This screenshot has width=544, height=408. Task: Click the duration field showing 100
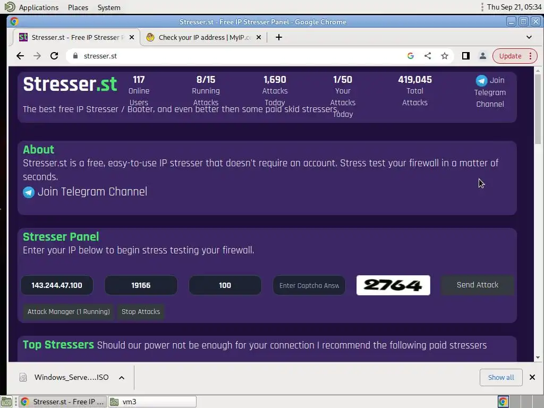(225, 285)
